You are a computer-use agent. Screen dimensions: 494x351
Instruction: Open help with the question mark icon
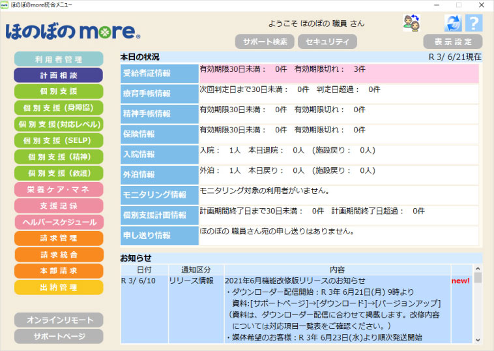474,23
